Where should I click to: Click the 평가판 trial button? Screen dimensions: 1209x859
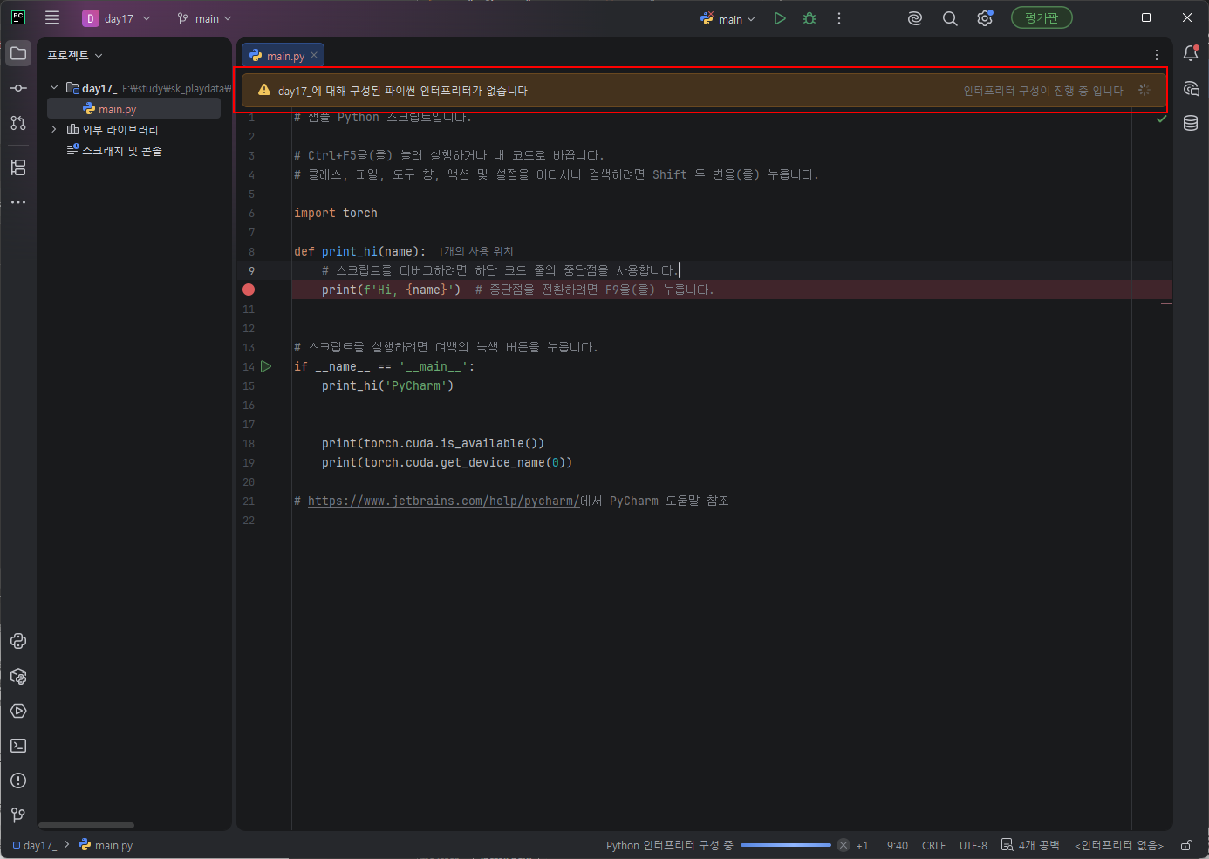tap(1042, 17)
